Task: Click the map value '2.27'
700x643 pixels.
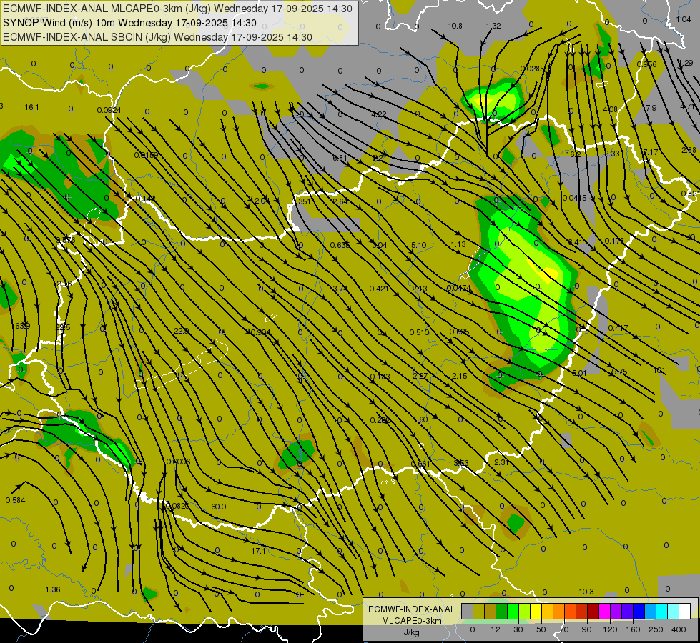Action: pos(420,376)
